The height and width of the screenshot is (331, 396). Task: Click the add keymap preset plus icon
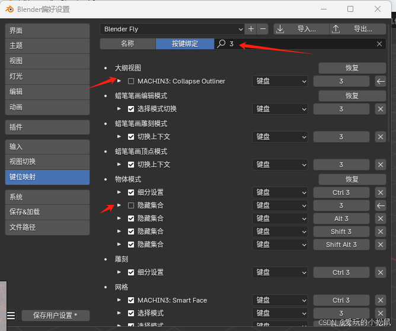(x=251, y=29)
